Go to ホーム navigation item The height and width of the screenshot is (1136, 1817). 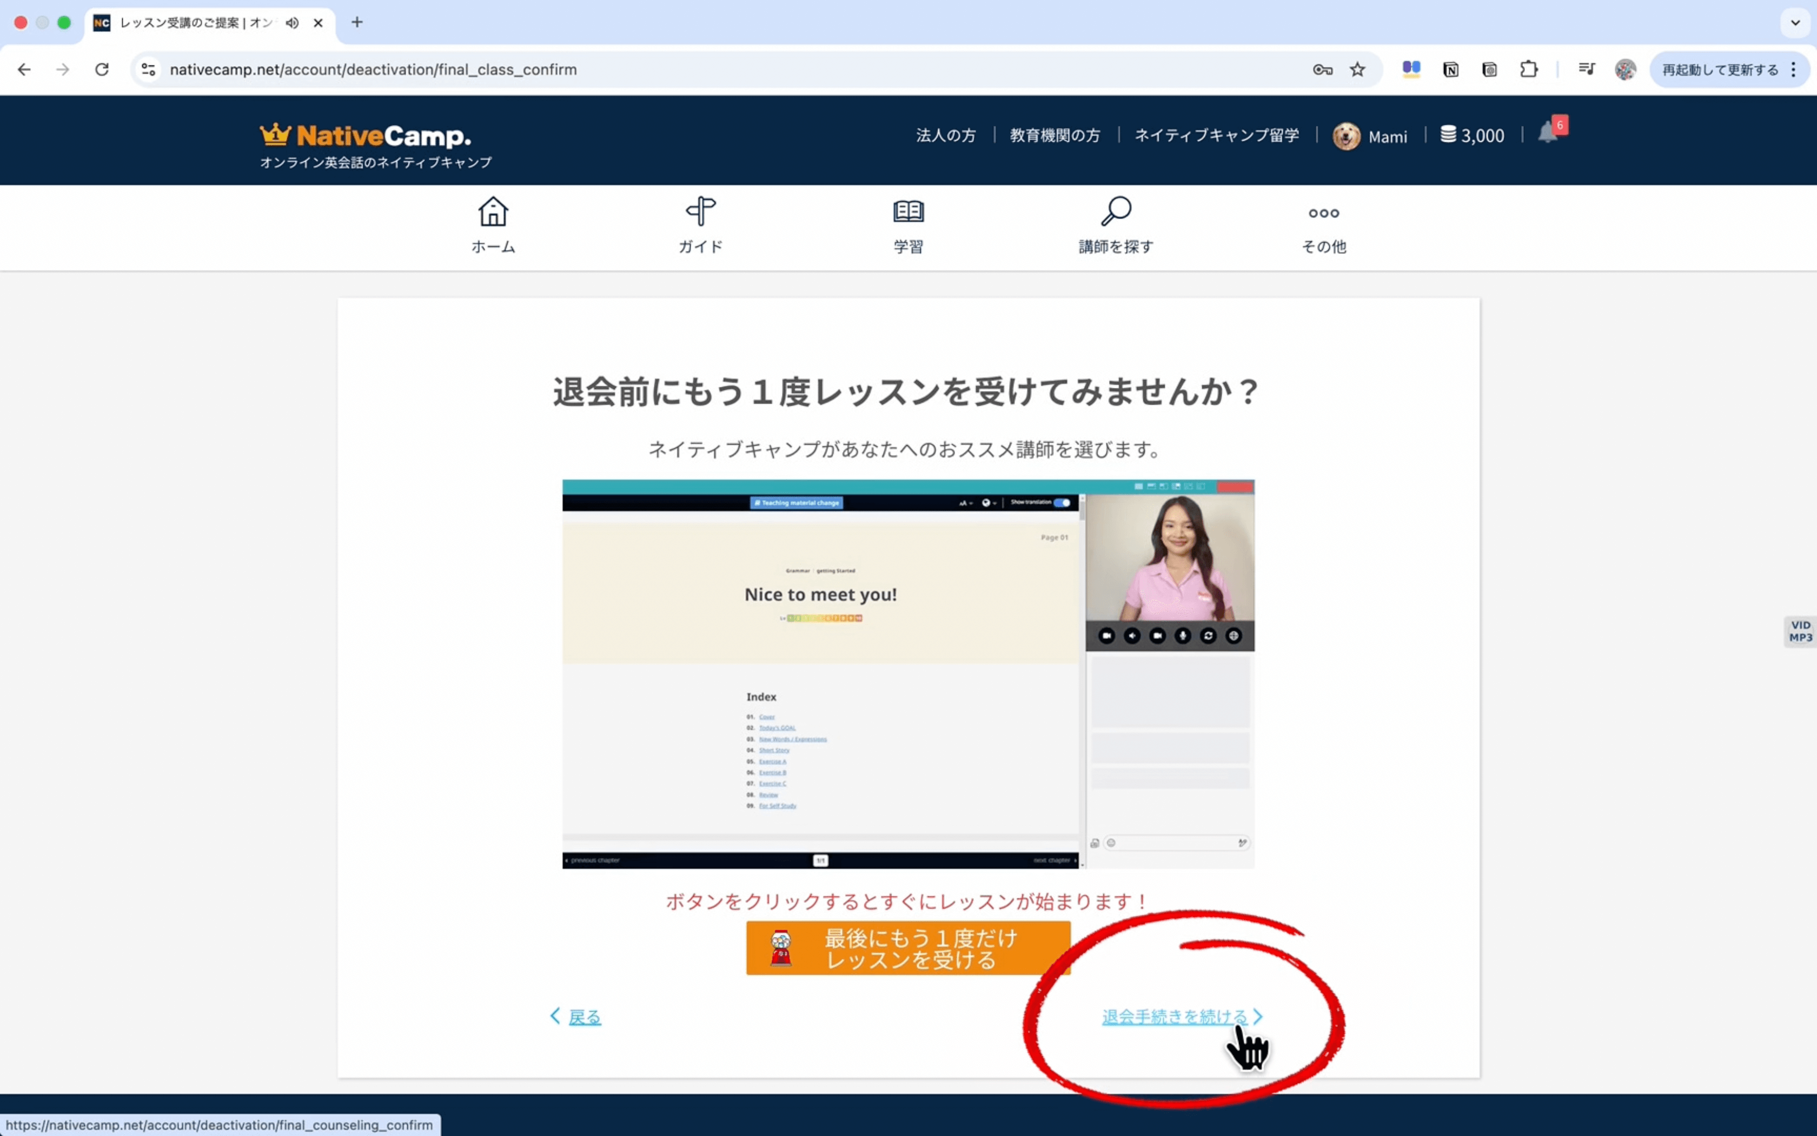(x=493, y=226)
